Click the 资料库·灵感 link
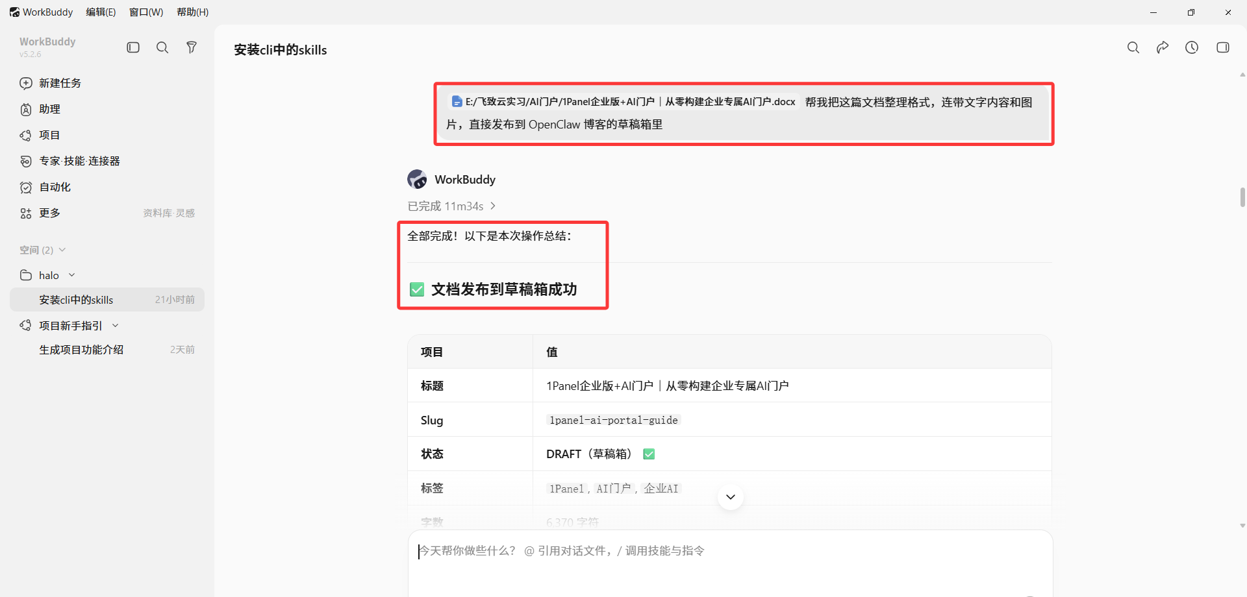Screen dimensions: 1247x597 tap(169, 213)
